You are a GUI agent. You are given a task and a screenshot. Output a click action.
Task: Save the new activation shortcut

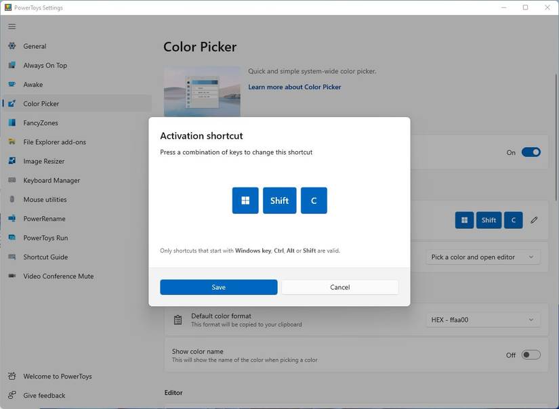tap(218, 286)
